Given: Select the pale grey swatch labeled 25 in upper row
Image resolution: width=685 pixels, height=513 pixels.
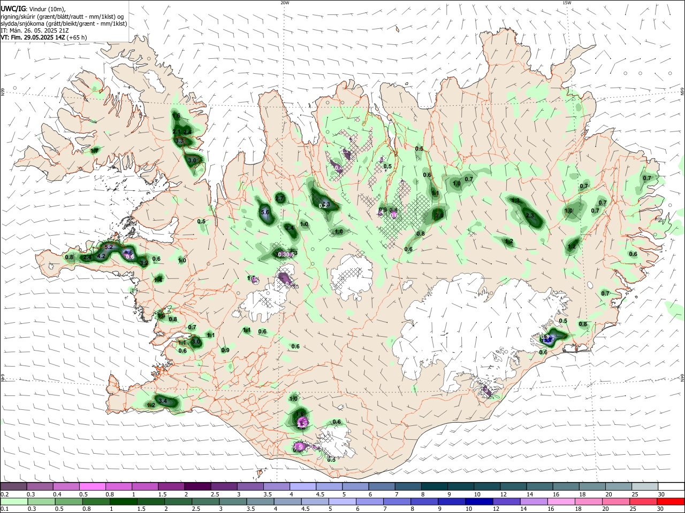Looking at the screenshot, I should [x=644, y=487].
